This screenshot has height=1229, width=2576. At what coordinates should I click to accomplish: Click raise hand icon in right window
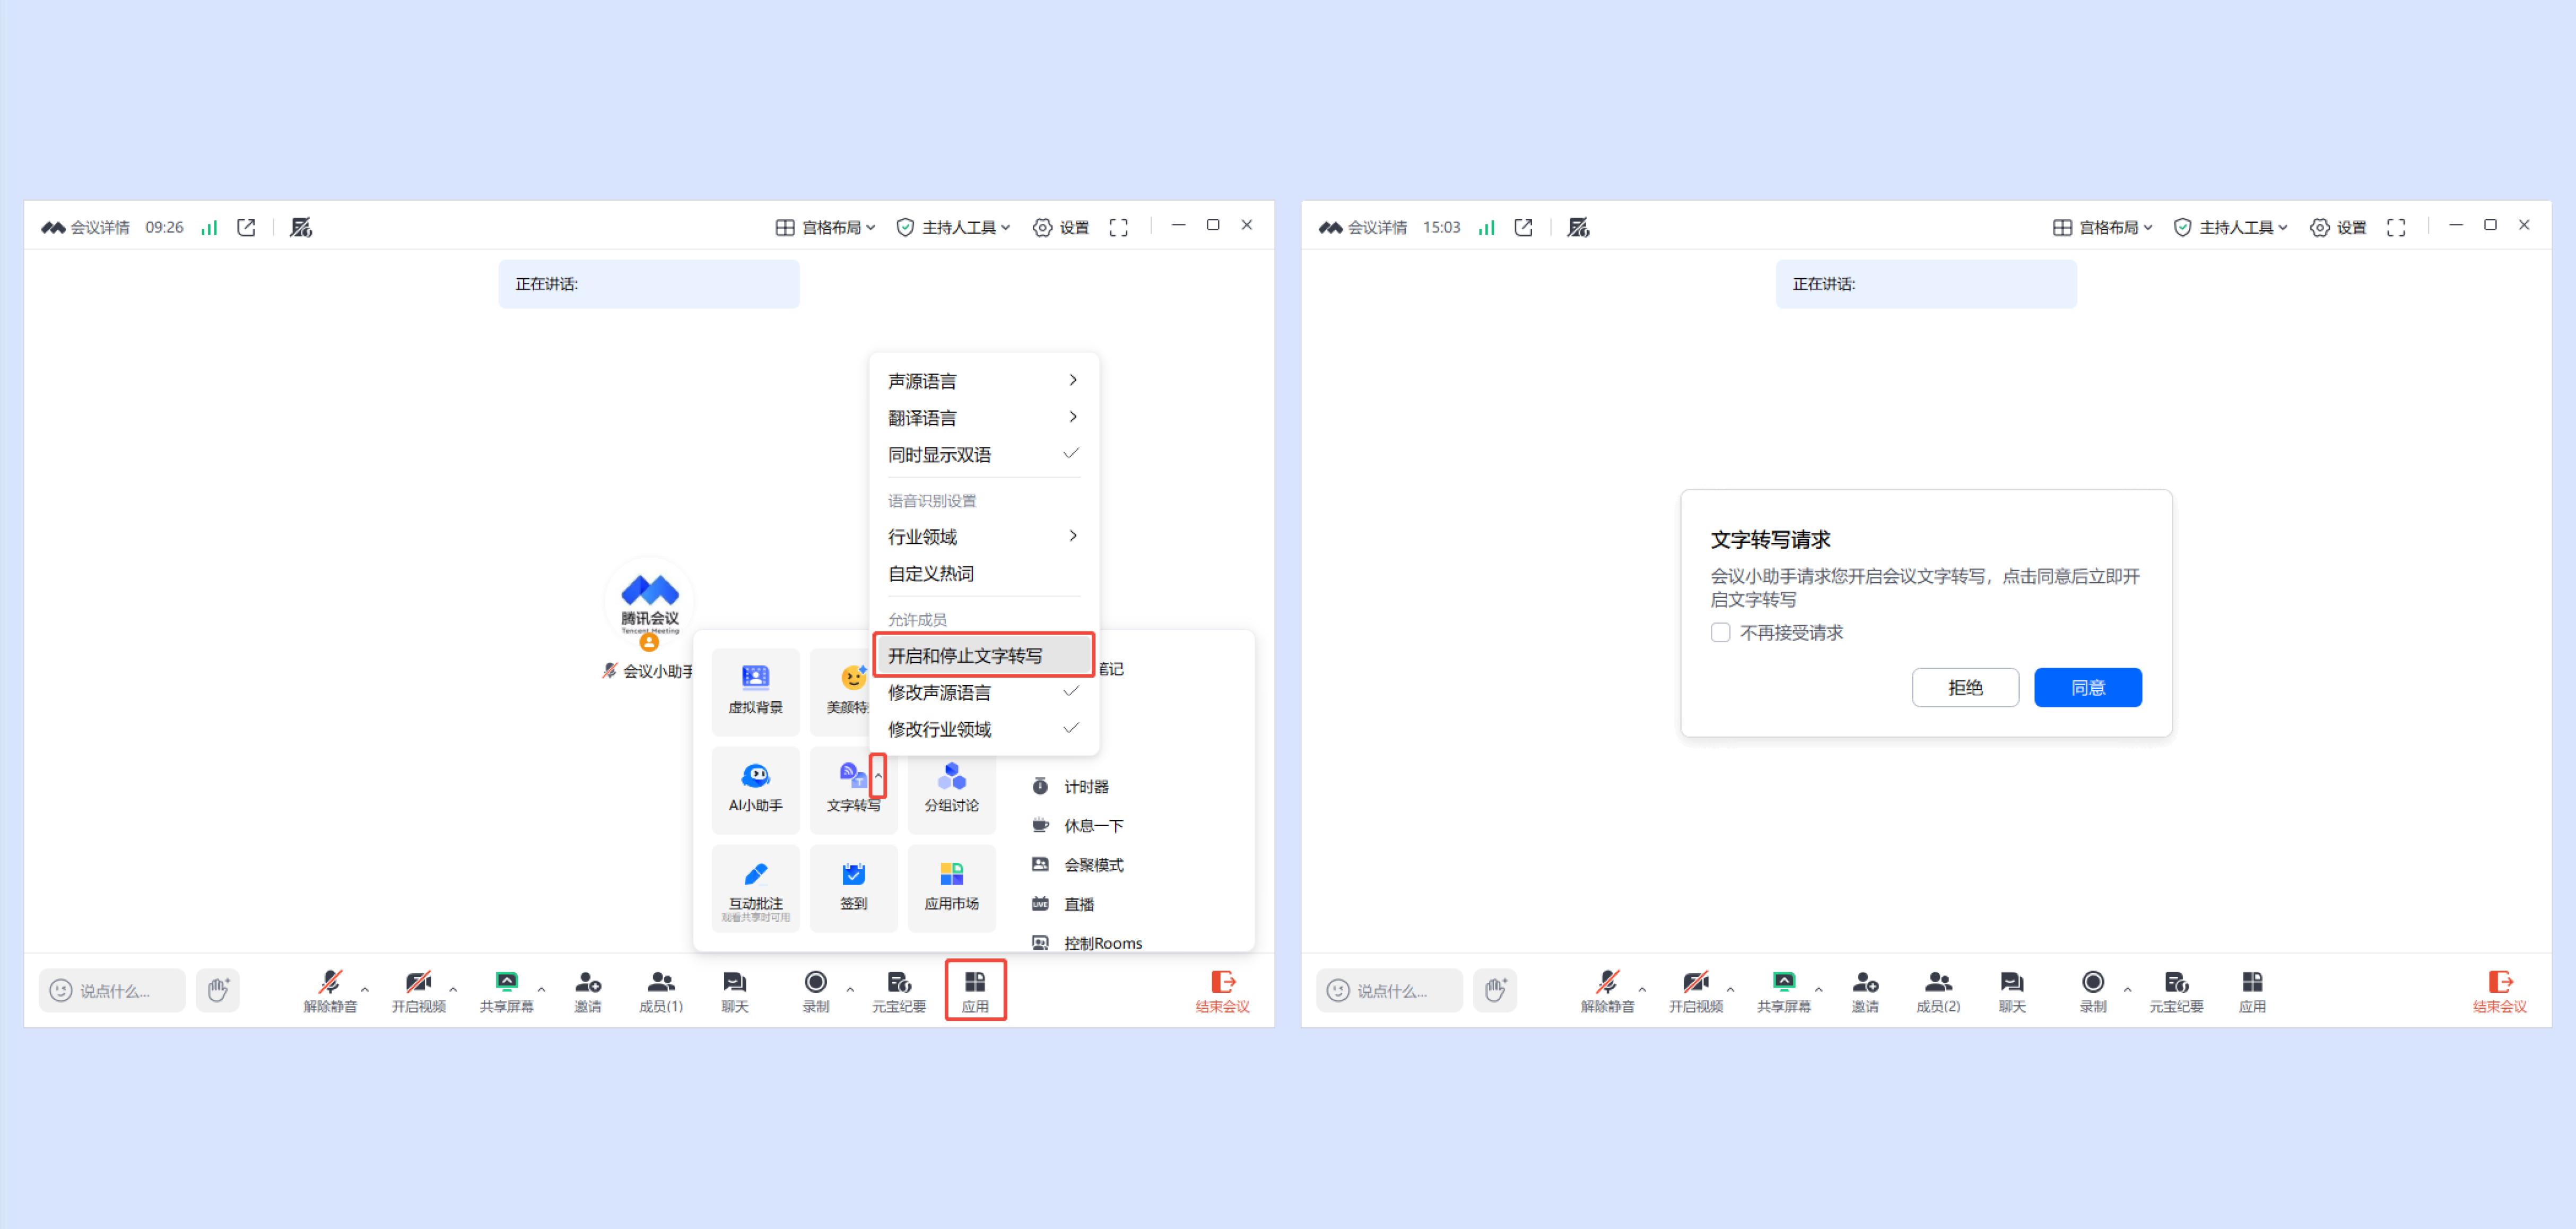tap(1494, 990)
